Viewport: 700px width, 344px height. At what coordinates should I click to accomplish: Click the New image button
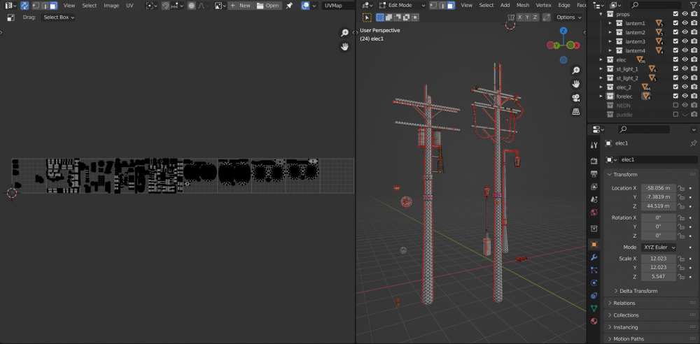240,6
